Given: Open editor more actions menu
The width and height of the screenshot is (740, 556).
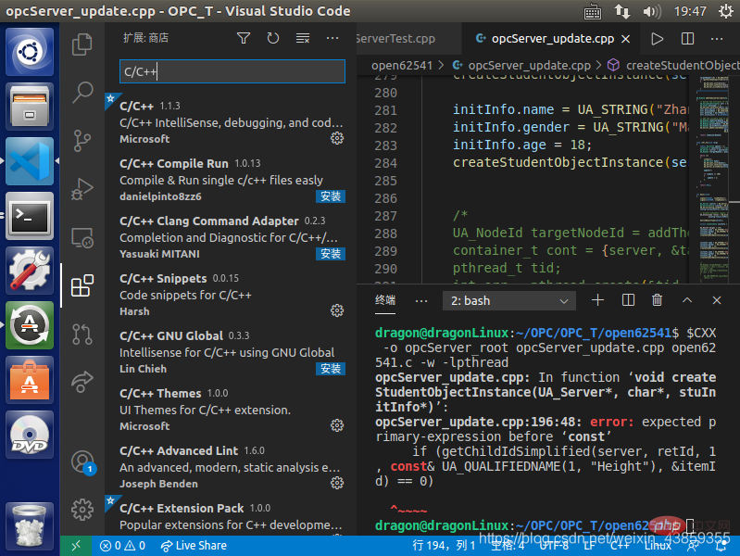Looking at the screenshot, I should pos(717,39).
